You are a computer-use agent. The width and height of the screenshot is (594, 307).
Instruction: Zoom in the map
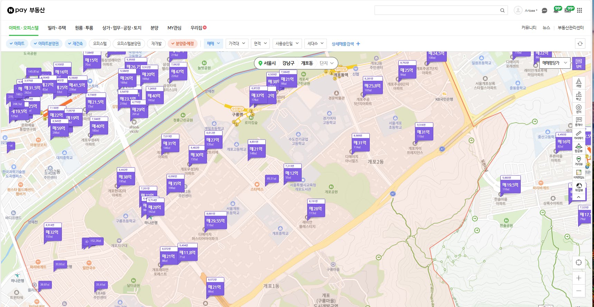pos(579,278)
